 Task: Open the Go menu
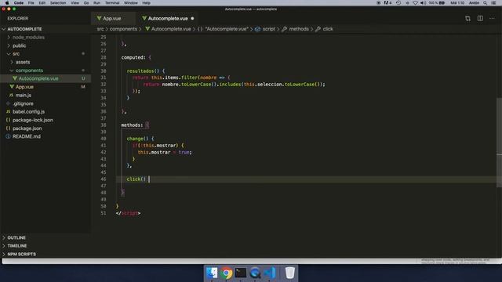coord(86,3)
